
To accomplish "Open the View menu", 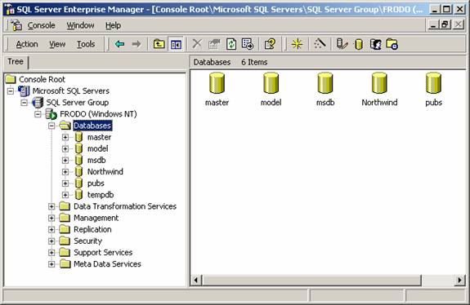I will pos(57,44).
